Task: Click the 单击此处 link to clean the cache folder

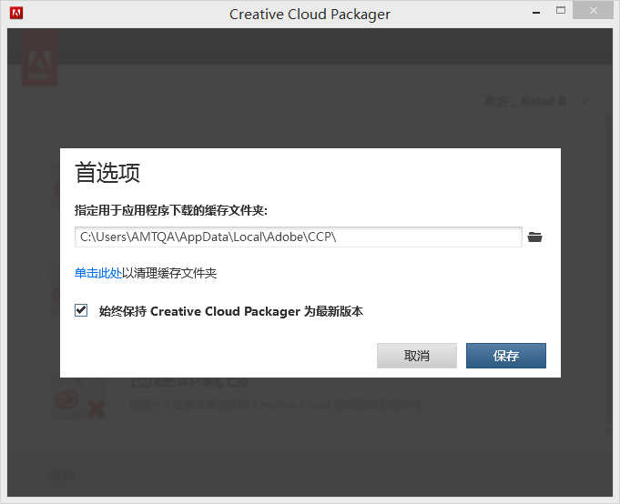Action: (x=98, y=273)
